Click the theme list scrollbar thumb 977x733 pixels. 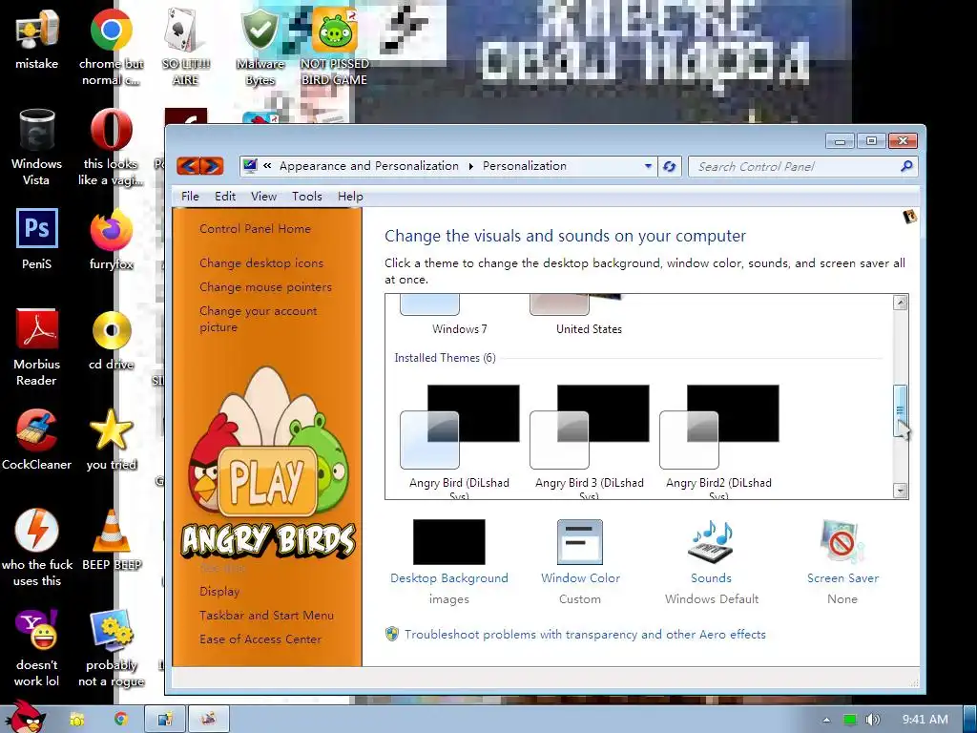[x=900, y=410]
